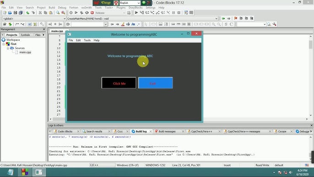Run the program with the play icon
The height and width of the screenshot is (177, 314).
pos(76,13)
